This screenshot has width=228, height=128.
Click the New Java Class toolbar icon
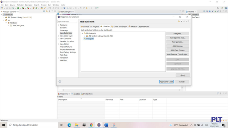click(x=36, y=8)
